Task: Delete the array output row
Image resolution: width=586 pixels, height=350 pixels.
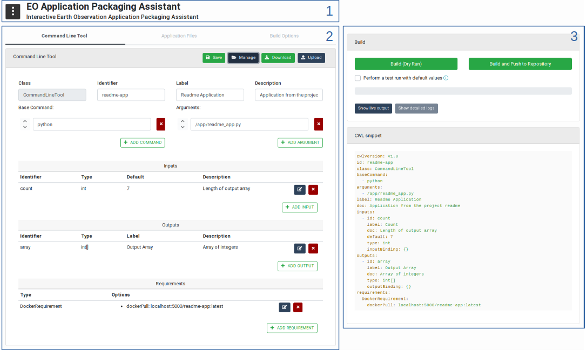Action: [x=313, y=249]
